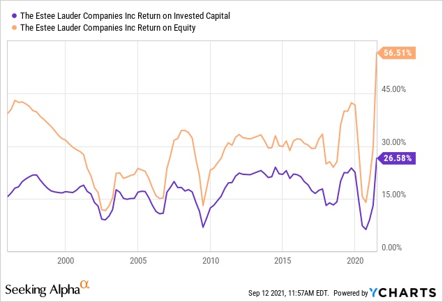Click the orange 56.51% value tag

click(x=397, y=52)
